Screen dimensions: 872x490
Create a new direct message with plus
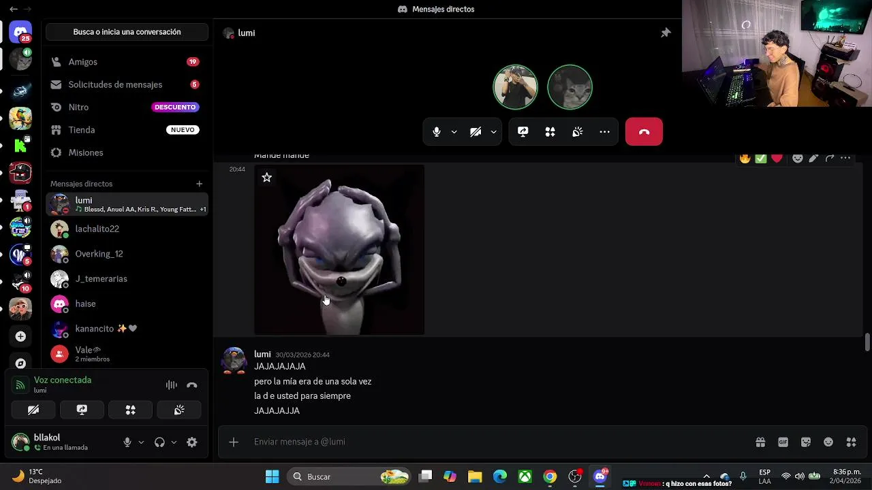(x=199, y=184)
